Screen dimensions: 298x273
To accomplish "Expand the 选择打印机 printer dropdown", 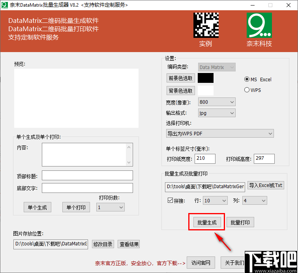I will (220, 134).
